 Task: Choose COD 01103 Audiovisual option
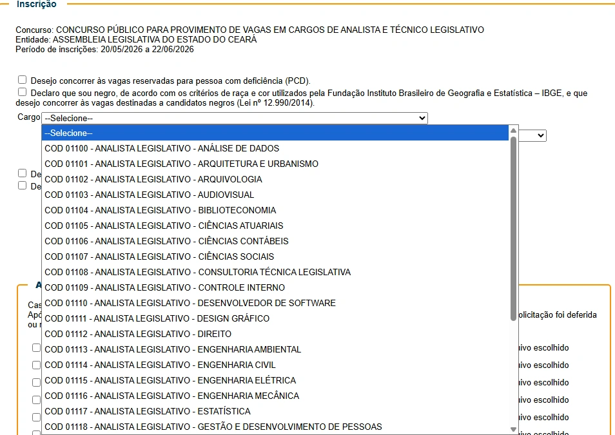click(275, 195)
